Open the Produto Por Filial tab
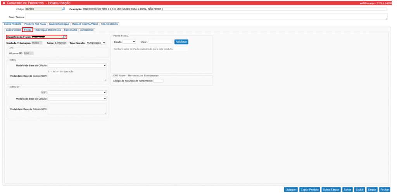397x194 pixels. [x=35, y=24]
